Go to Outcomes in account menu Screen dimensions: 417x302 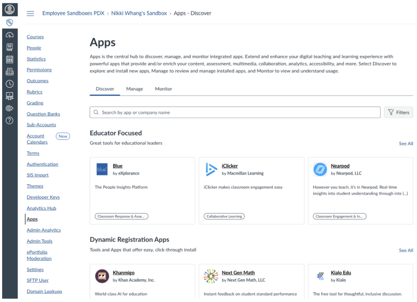click(37, 81)
